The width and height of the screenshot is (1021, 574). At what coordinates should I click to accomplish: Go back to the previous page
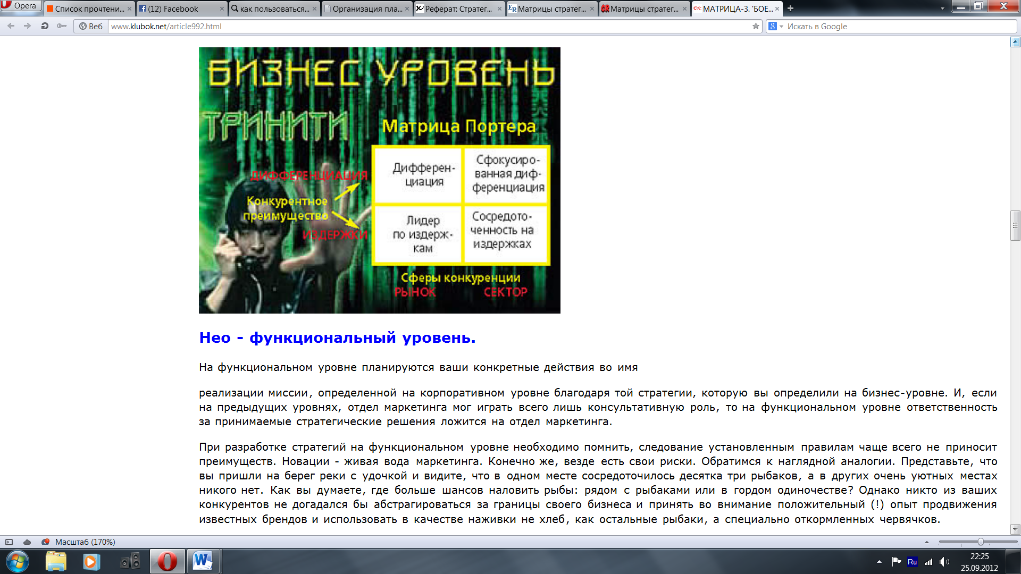(x=11, y=26)
